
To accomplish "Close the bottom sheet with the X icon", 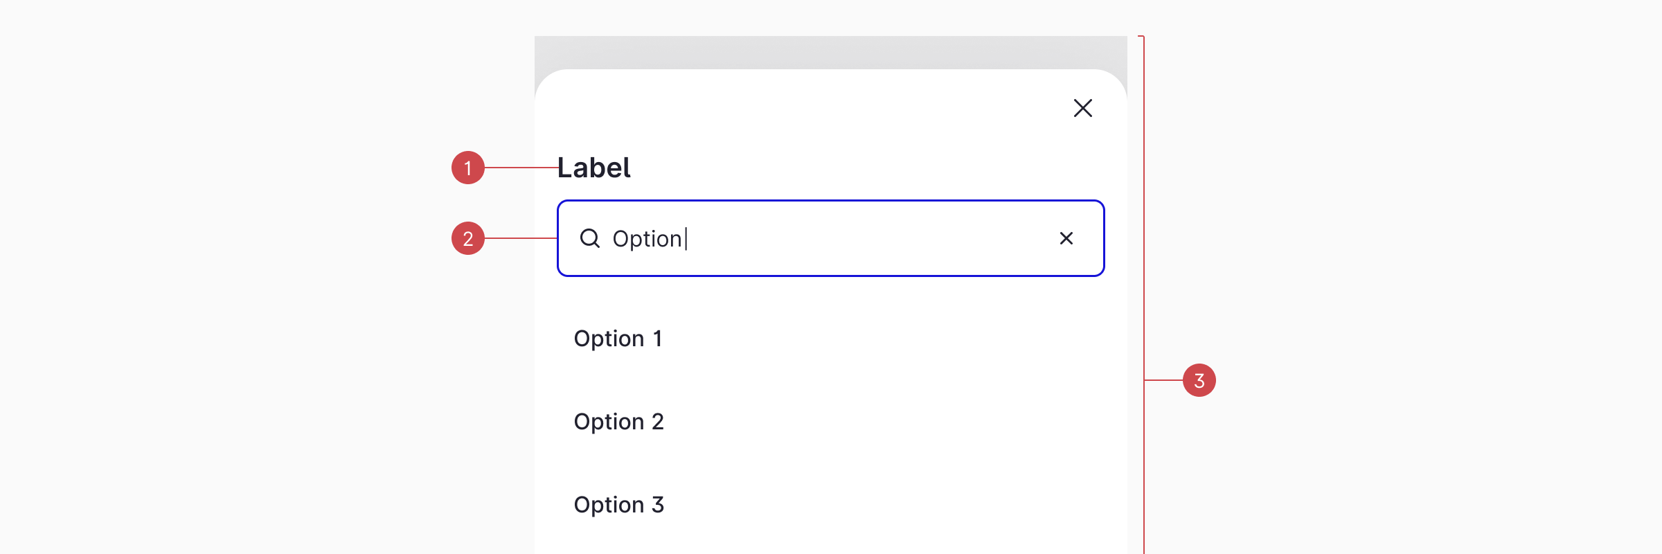I will [x=1083, y=108].
